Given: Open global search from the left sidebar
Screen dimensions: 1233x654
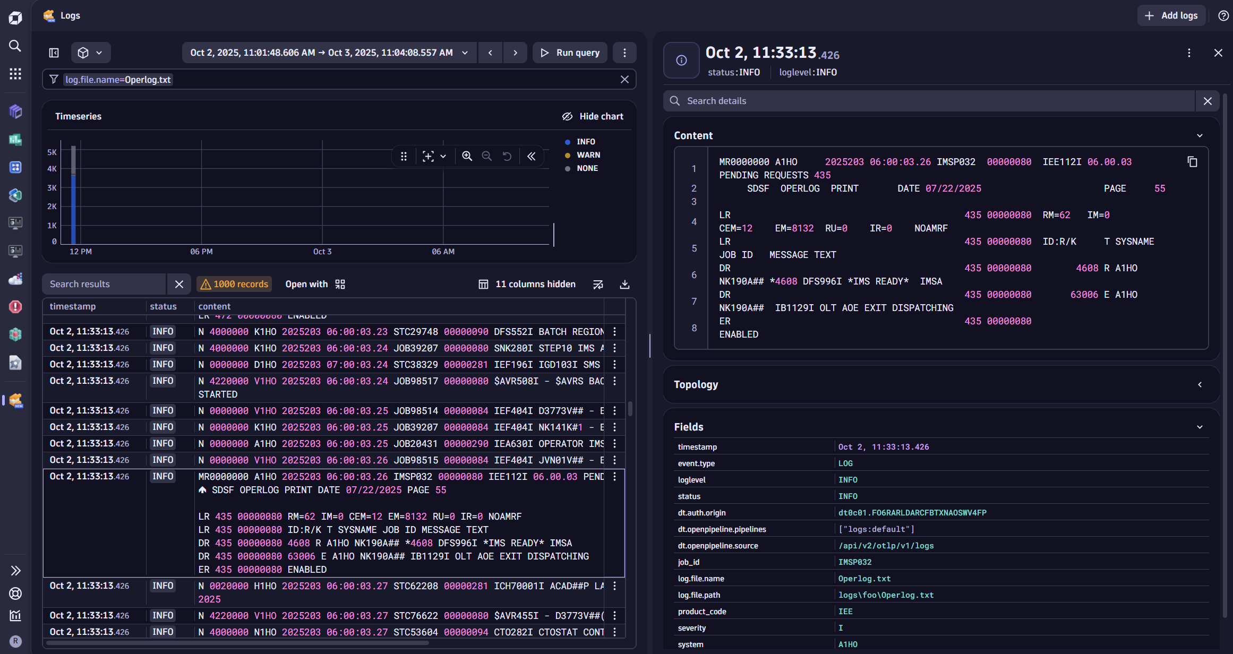Looking at the screenshot, I should coord(15,46).
